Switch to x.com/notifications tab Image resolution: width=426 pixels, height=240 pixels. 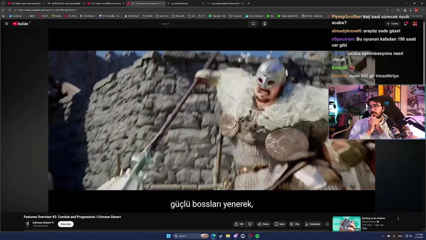(185, 3)
